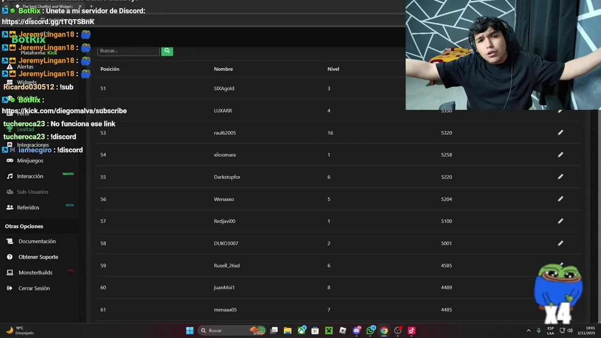601x338 pixels.
Task: Click the pencil icon for xiioomara
Action: [560, 155]
